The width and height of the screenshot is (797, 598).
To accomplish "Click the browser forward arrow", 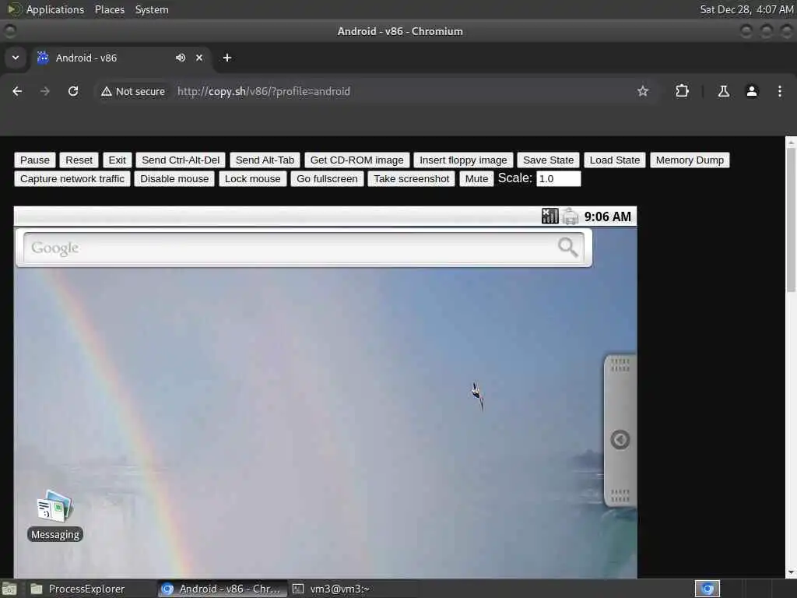I will (x=45, y=91).
